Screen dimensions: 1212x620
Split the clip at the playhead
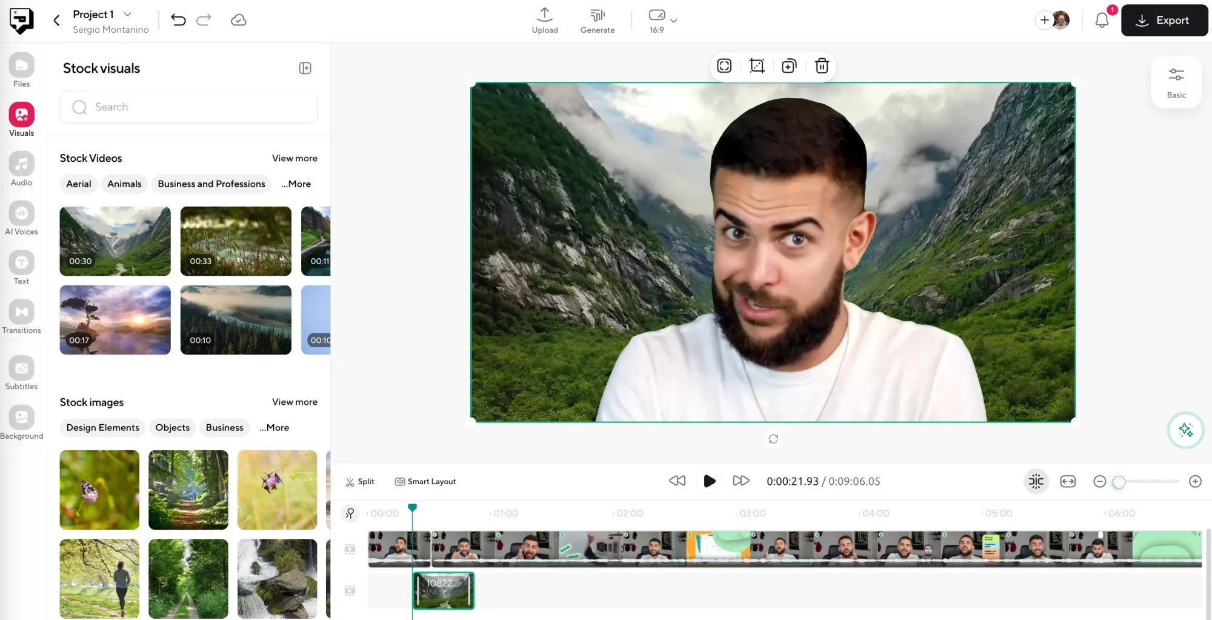point(359,481)
